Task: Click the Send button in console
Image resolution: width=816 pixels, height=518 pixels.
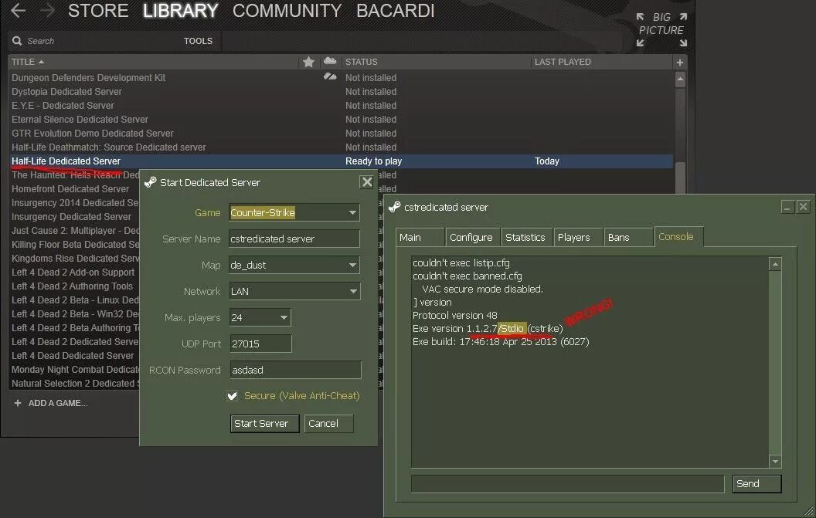Action: [x=756, y=484]
